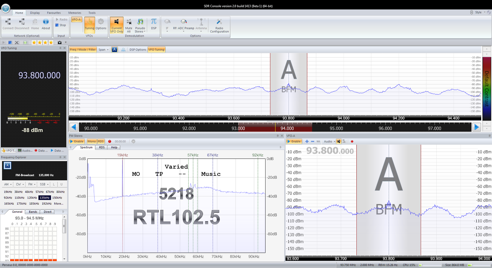Close the VFO Tuning panel
This screenshot has width=492, height=268.
click(x=65, y=48)
